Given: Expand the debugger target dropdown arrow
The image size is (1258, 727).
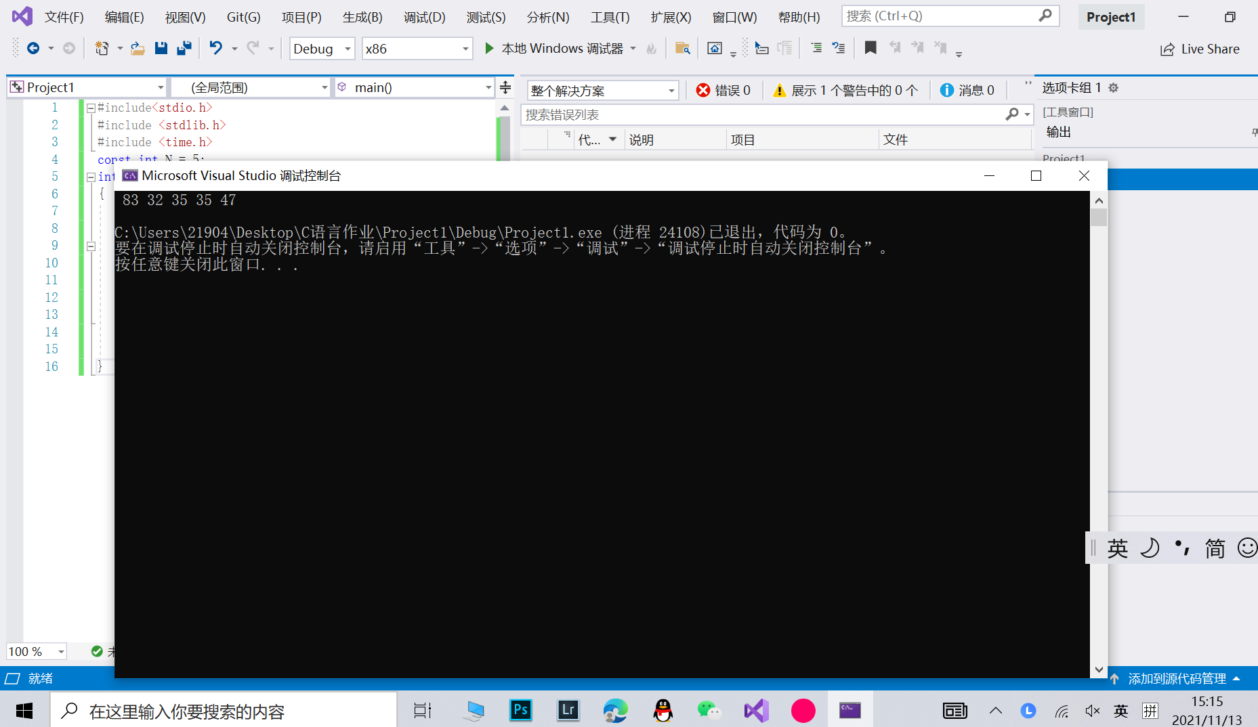Looking at the screenshot, I should 633,48.
